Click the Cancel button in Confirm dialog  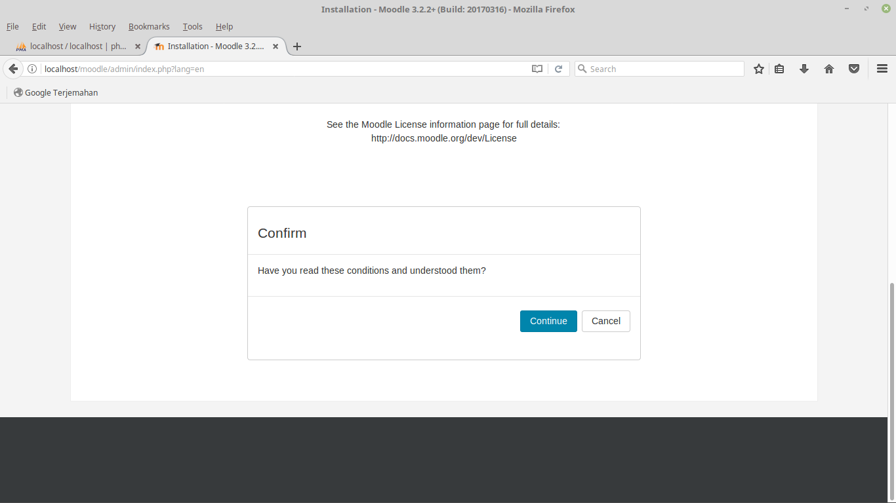tap(606, 321)
